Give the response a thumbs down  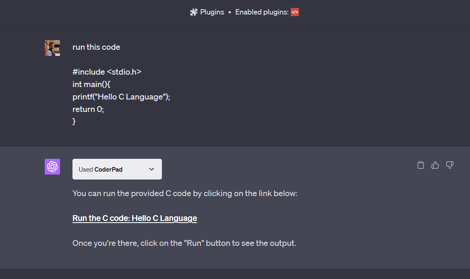point(450,165)
